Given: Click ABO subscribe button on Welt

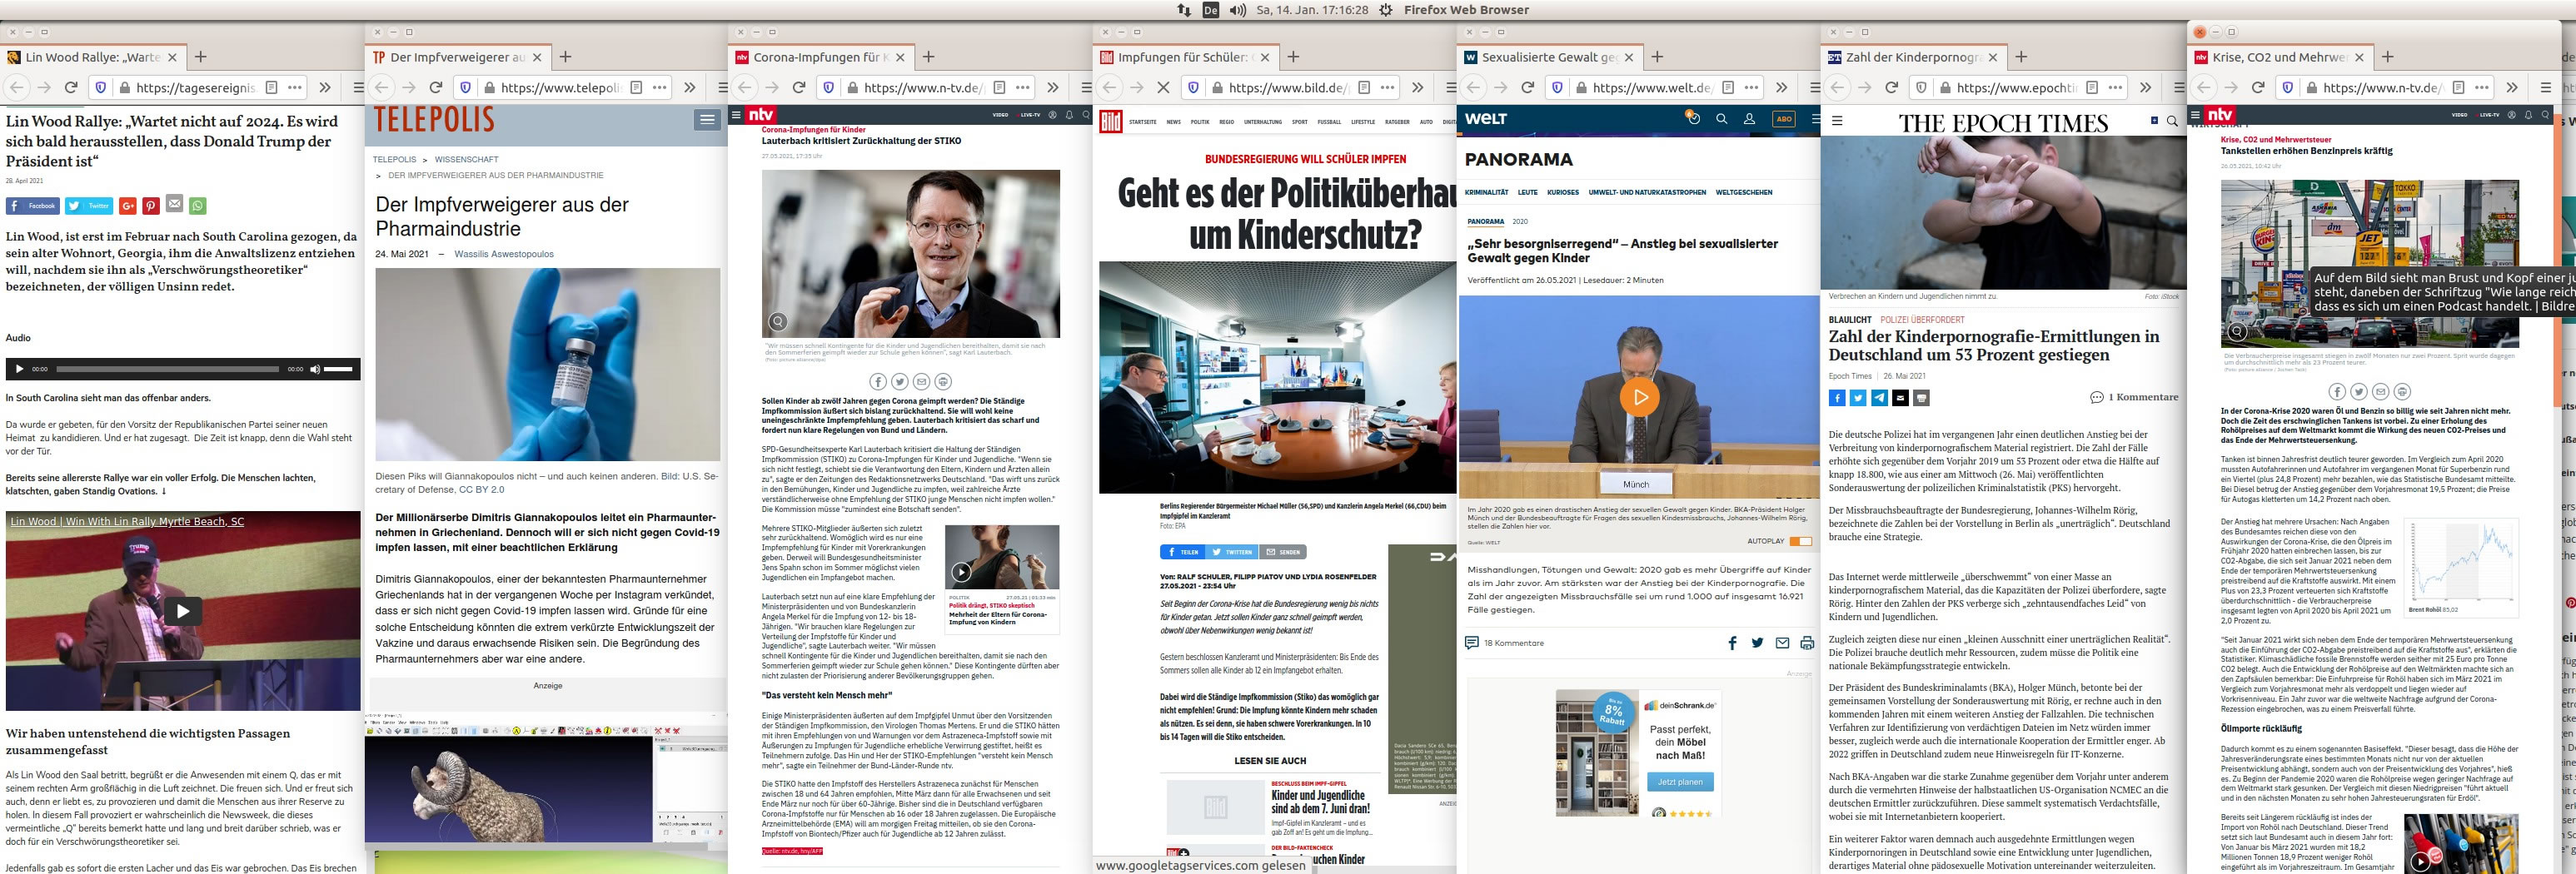Looking at the screenshot, I should click(x=1784, y=119).
